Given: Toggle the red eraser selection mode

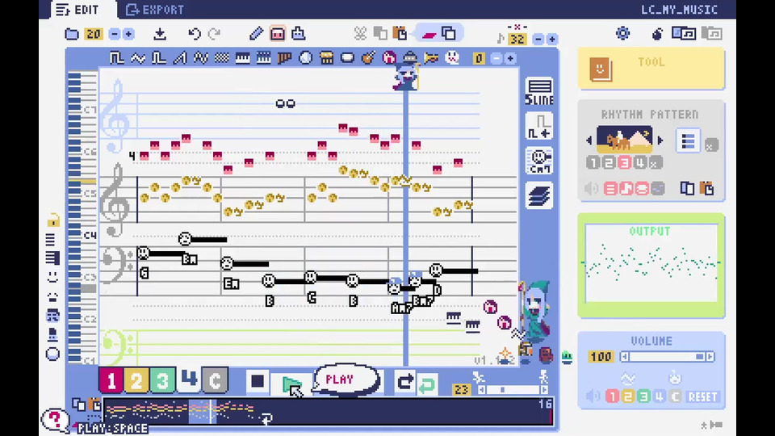Looking at the screenshot, I should [x=429, y=34].
